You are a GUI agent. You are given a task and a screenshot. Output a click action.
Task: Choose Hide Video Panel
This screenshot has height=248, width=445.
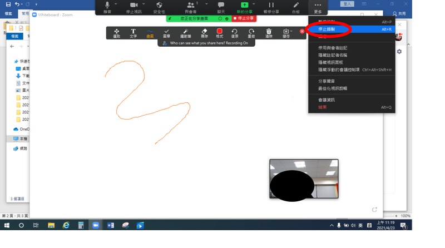[x=352, y=62]
